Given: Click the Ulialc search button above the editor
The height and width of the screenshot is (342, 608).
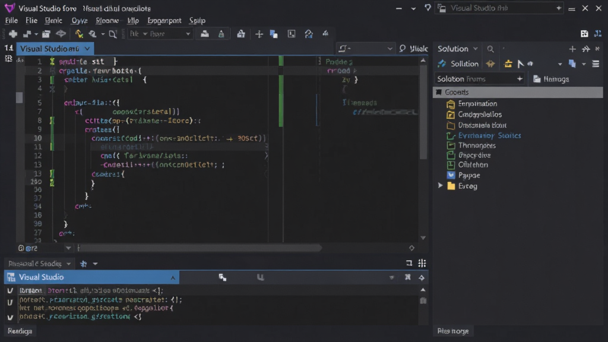Looking at the screenshot, I should (413, 49).
